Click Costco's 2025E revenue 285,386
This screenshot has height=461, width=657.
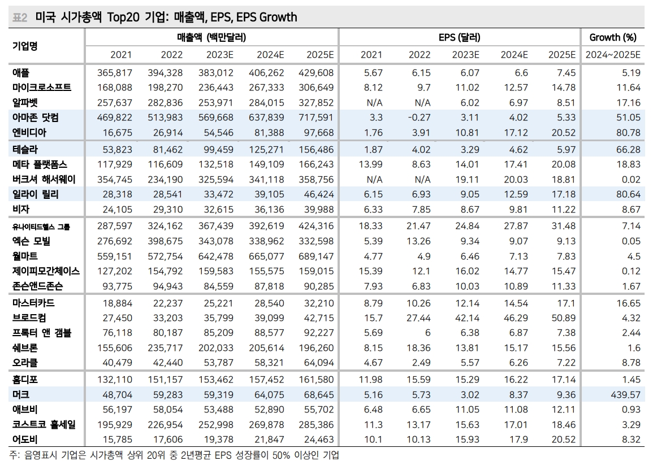317,425
